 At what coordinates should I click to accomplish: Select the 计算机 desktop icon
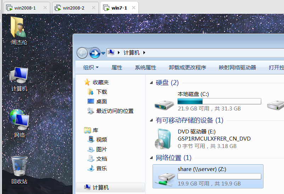[19, 79]
